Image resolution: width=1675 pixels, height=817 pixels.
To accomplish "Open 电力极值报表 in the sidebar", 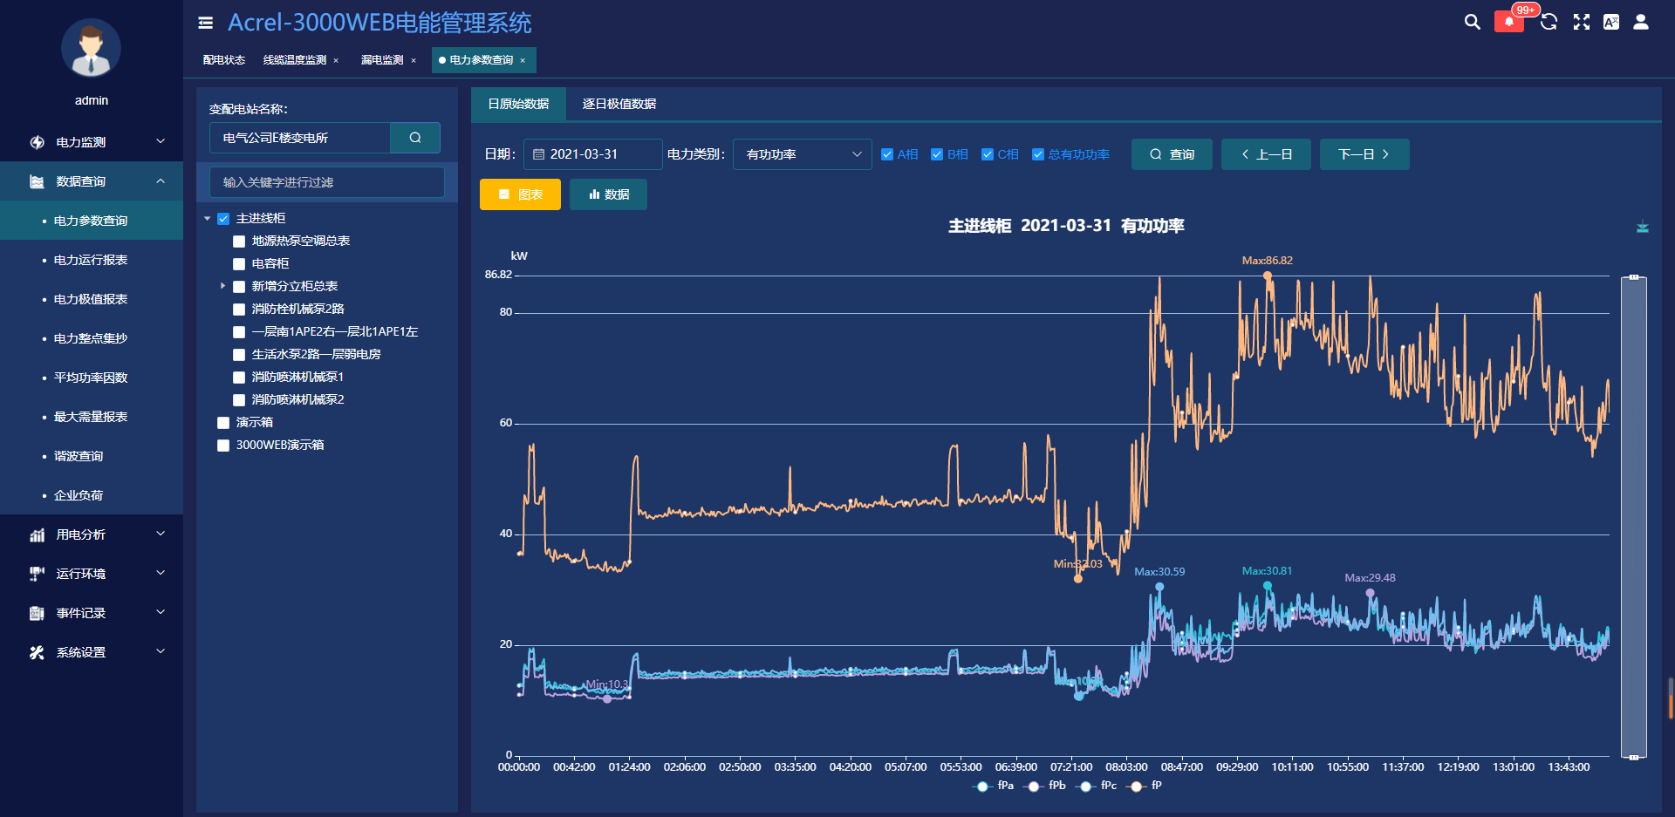I will 91,299.
